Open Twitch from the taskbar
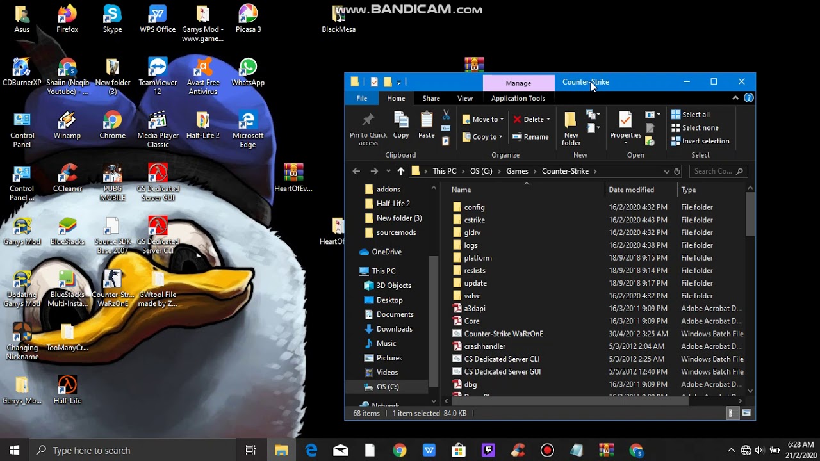Image resolution: width=820 pixels, height=461 pixels. pyautogui.click(x=488, y=450)
